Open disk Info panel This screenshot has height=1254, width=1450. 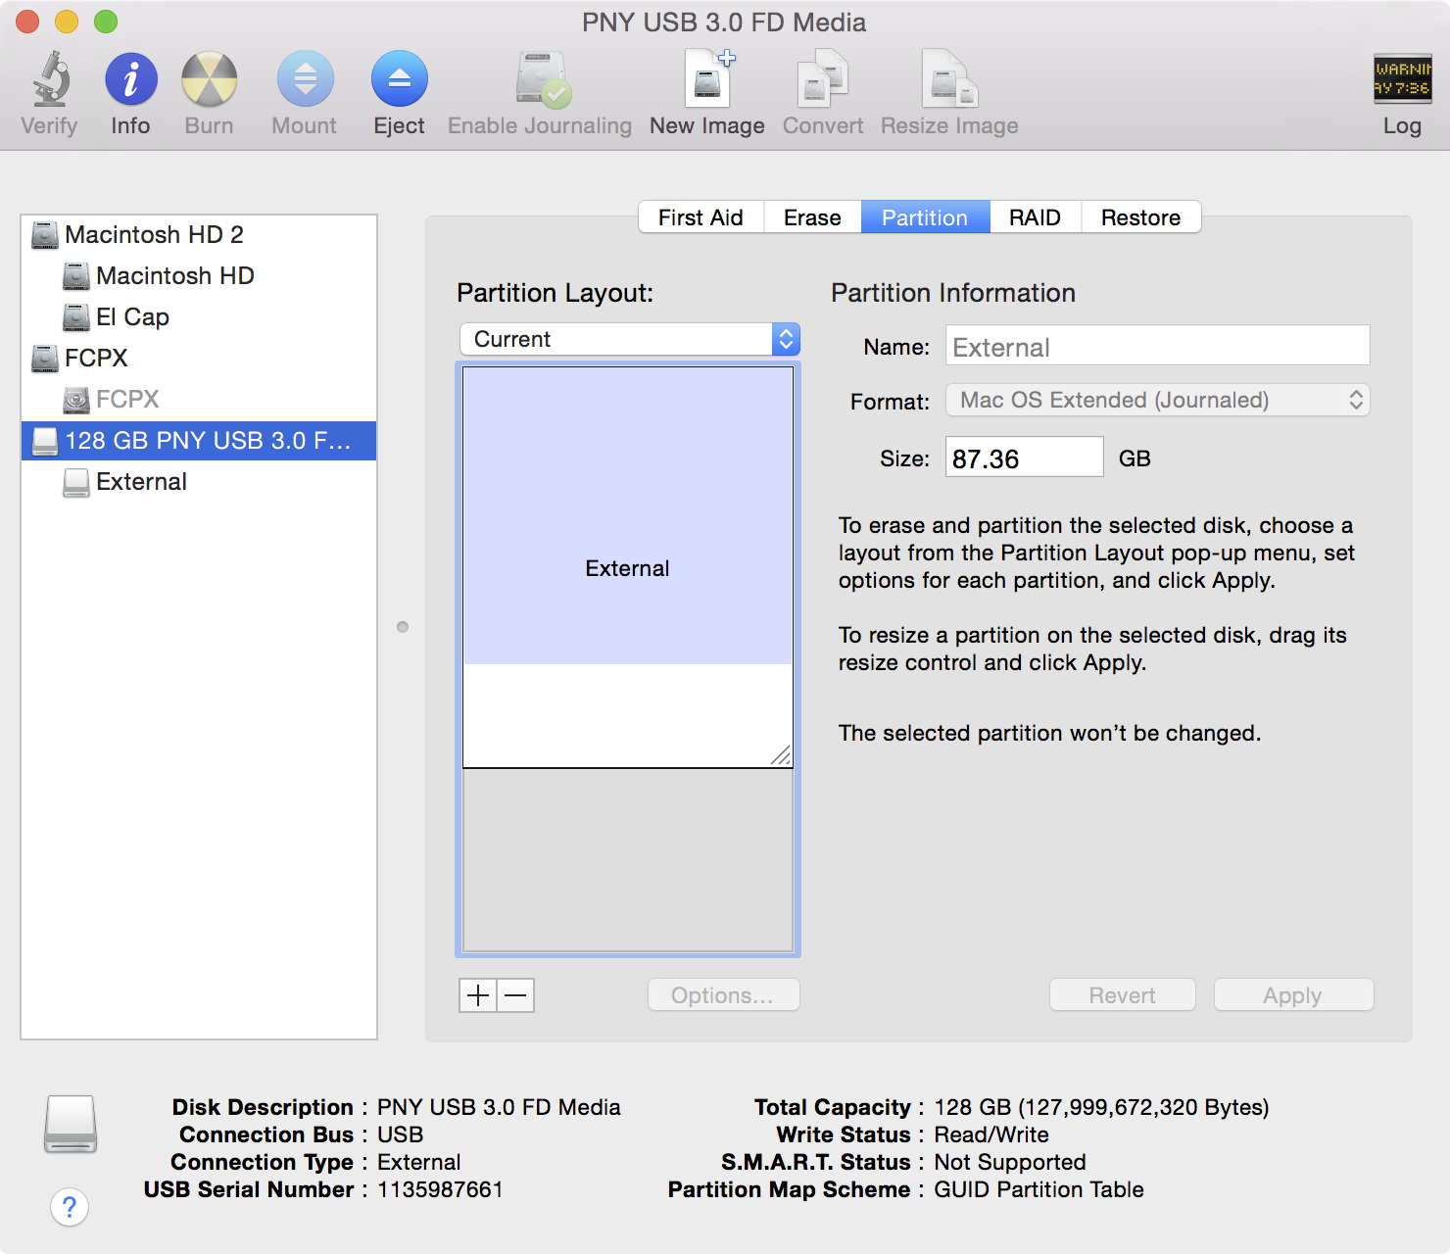click(129, 88)
